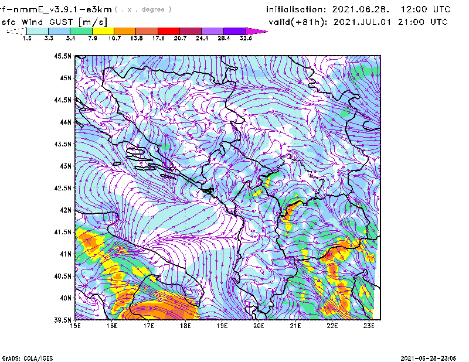This screenshot has width=469, height=362.
Task: Click the 43.5N latitude label
Action: [x=63, y=144]
